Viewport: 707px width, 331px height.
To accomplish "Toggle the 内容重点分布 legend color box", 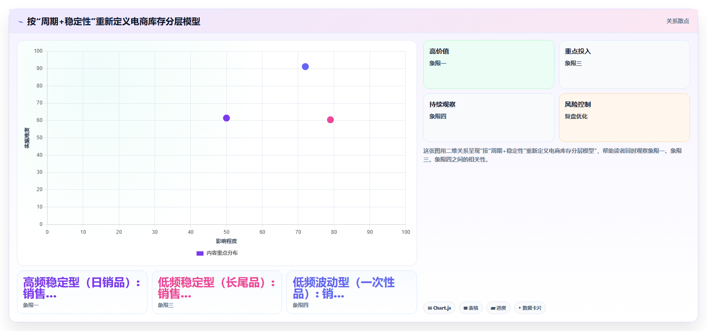I will coord(200,253).
